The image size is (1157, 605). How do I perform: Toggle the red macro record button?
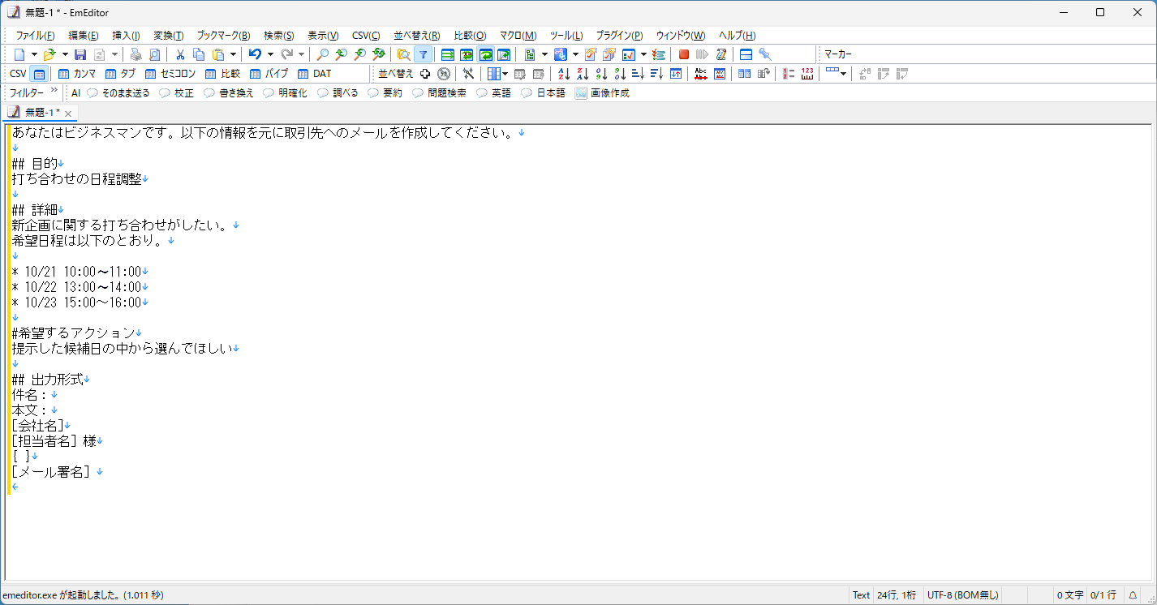[684, 54]
